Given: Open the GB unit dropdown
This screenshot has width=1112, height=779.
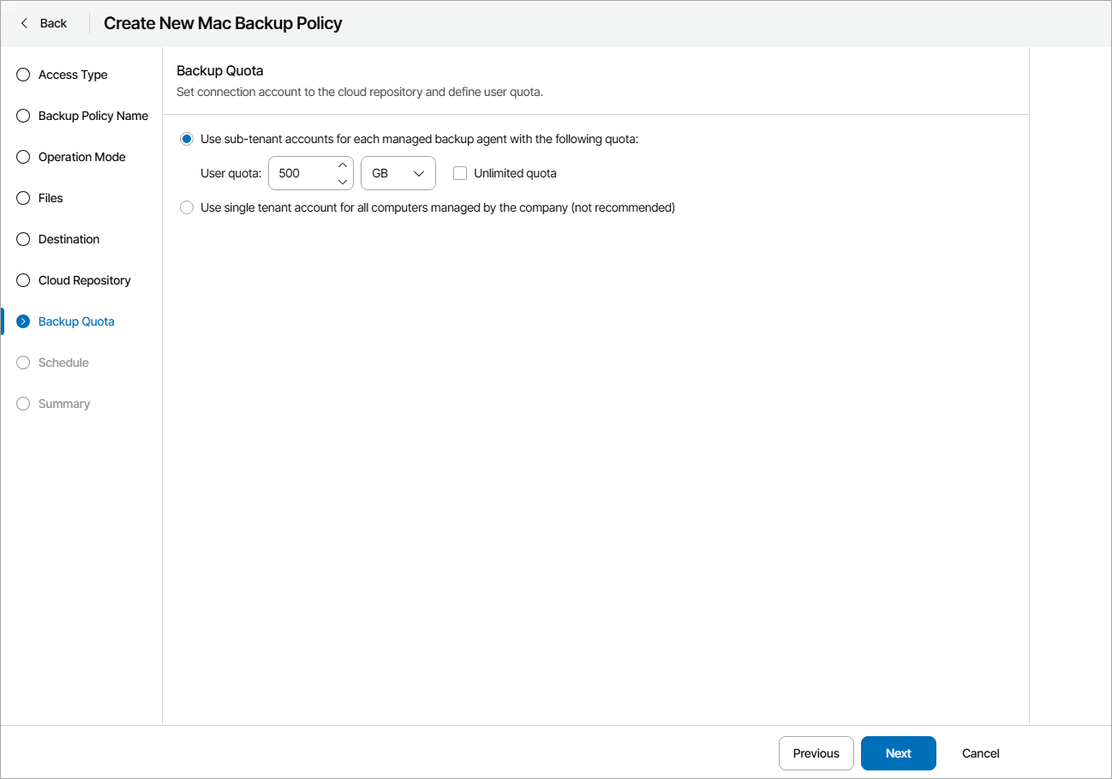Looking at the screenshot, I should (x=398, y=173).
